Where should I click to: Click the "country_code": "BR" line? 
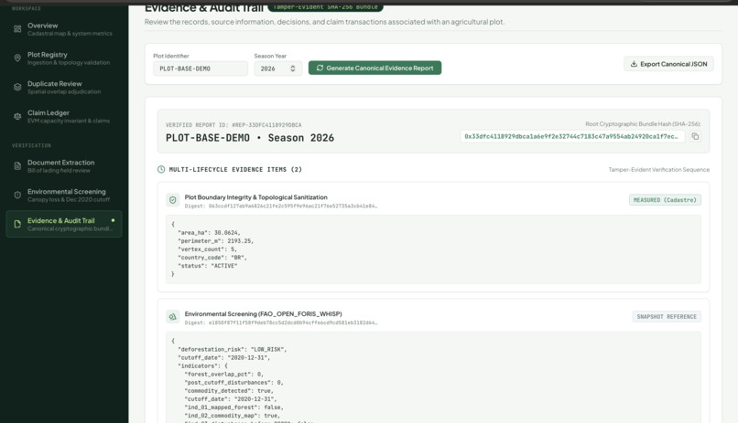click(212, 258)
